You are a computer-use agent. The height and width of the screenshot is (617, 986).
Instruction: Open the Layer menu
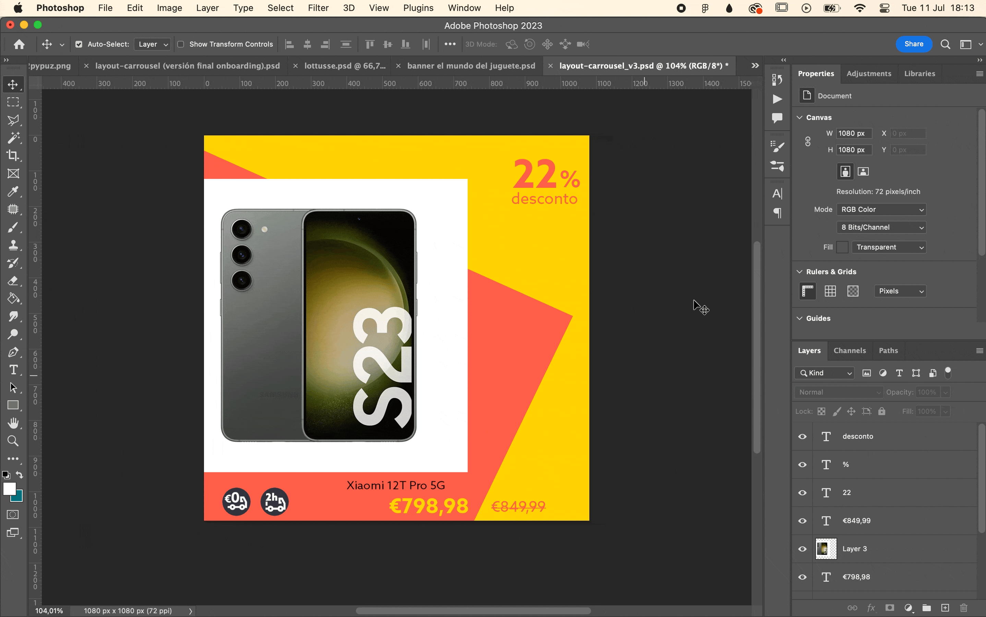click(x=207, y=8)
